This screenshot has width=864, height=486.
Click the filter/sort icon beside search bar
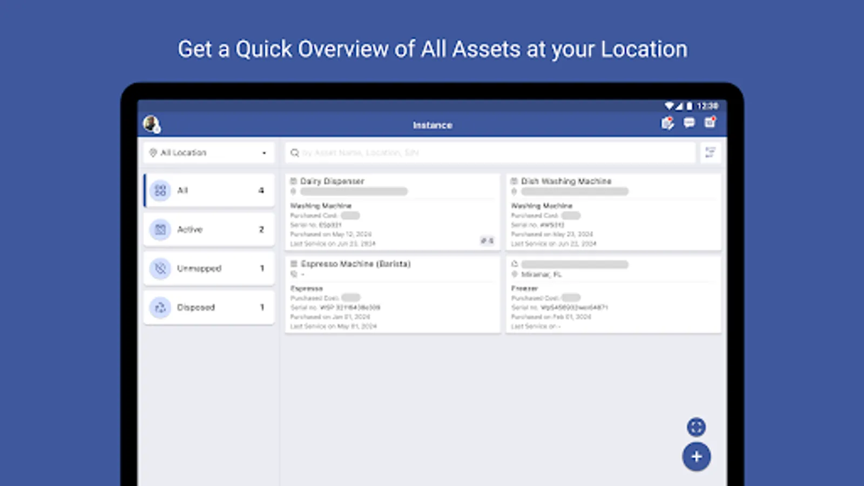point(711,152)
